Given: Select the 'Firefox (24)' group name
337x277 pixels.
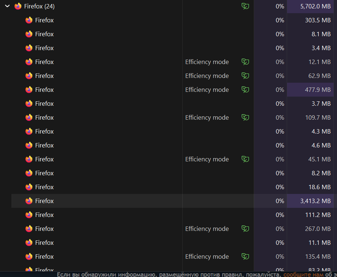Looking at the screenshot, I should pyautogui.click(x=39, y=7).
